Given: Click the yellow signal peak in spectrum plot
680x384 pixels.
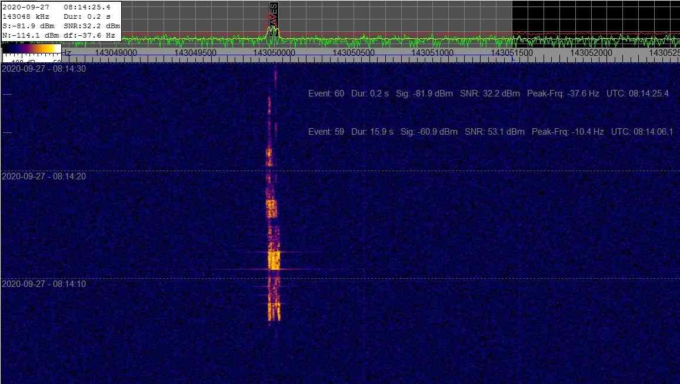Looking at the screenshot, I should [273, 32].
